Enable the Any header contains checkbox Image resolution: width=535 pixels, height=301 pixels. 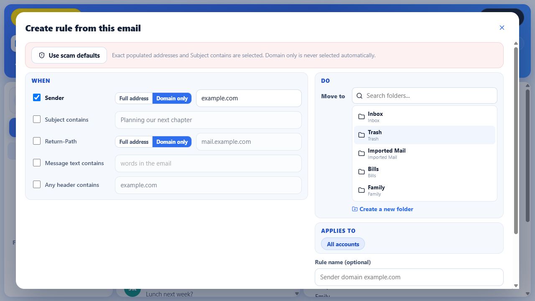[x=37, y=184]
